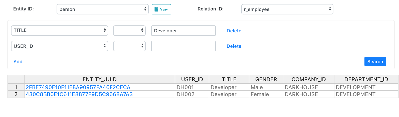Open operator dropdown in USER_ID row
This screenshot has width=399, height=117.
pos(129,46)
